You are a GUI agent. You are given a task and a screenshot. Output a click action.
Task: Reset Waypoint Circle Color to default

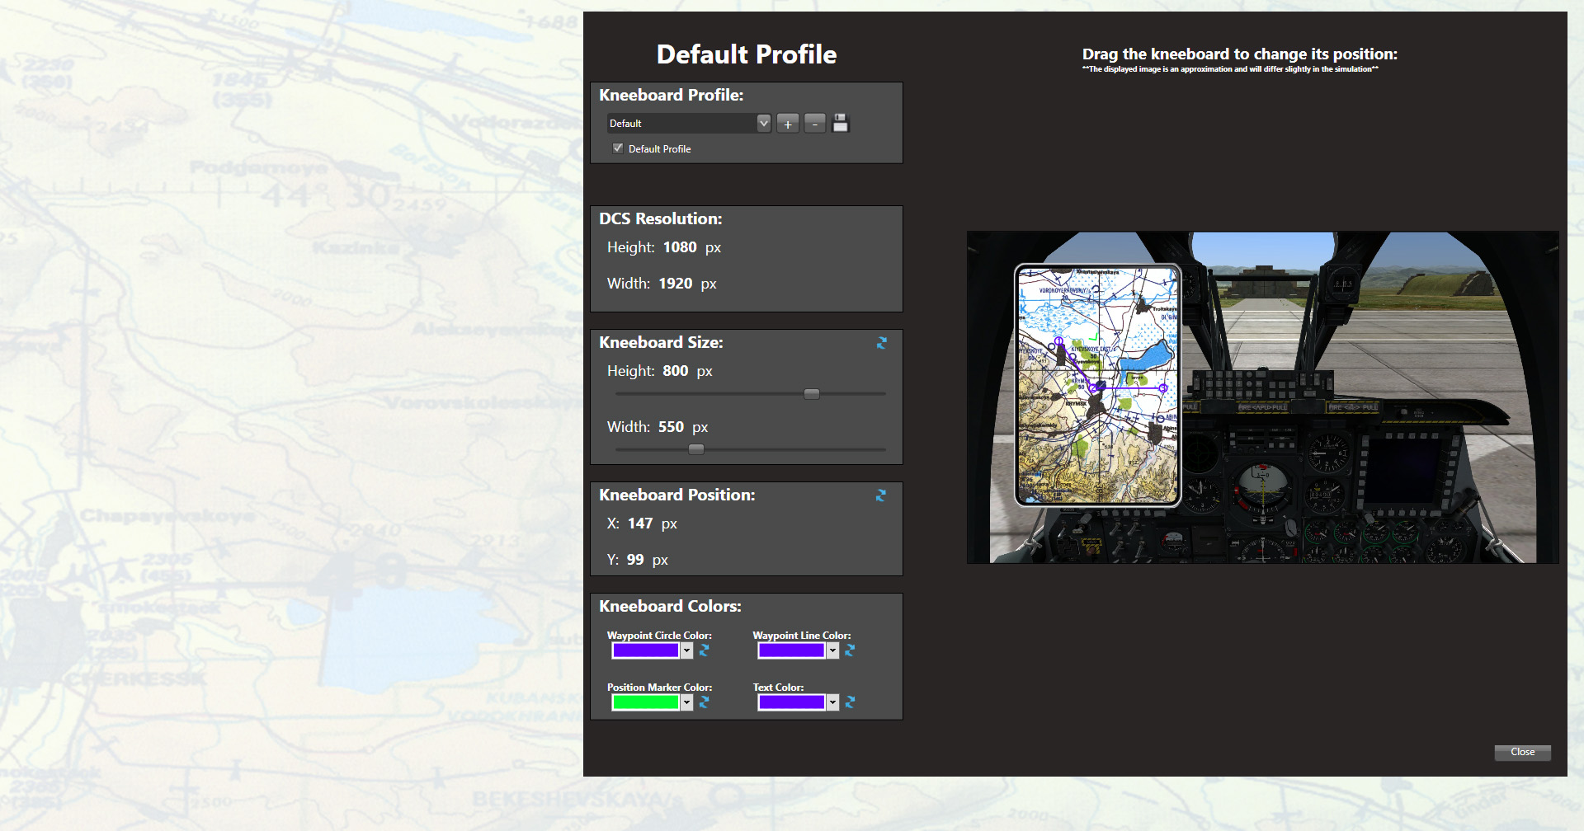click(x=705, y=650)
